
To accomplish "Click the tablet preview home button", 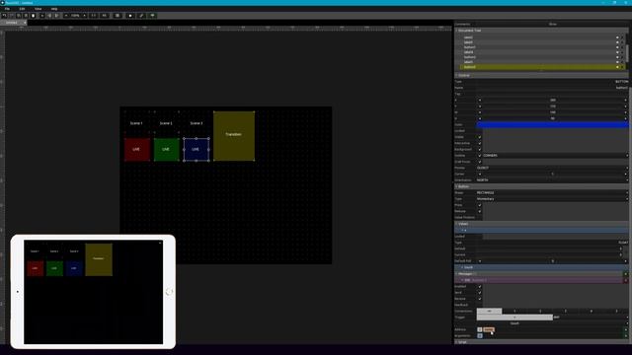I will (169, 292).
